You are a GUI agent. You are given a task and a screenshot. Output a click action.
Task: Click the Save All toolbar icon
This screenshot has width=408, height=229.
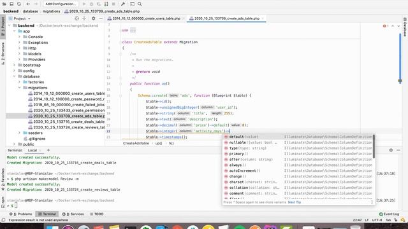coord(11,4)
